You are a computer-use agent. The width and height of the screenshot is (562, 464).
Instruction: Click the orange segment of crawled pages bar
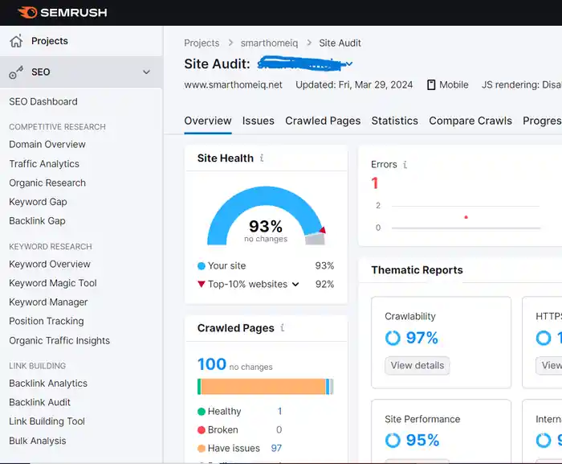263,387
